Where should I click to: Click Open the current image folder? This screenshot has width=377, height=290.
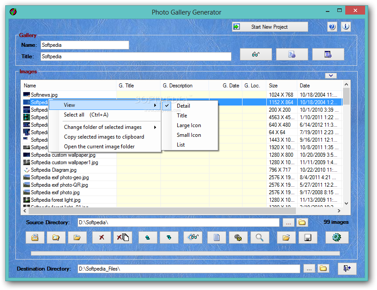[x=105, y=147]
